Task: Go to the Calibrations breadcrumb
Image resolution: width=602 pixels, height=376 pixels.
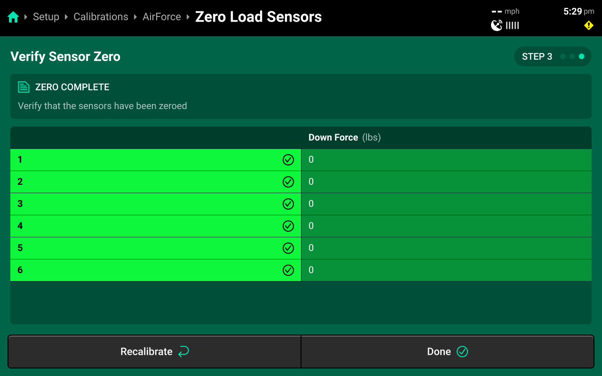Action: tap(101, 17)
